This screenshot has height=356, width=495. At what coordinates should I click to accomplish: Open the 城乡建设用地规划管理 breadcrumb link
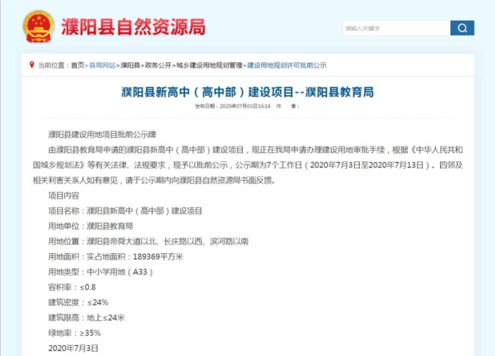(209, 66)
